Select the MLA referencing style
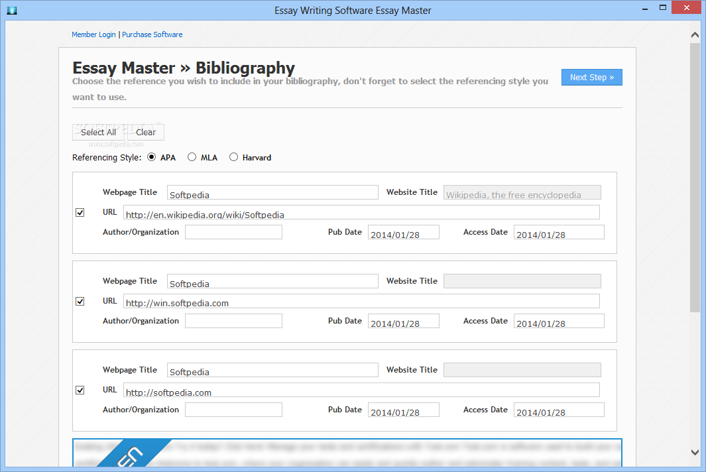This screenshot has height=472, width=706. (x=192, y=157)
